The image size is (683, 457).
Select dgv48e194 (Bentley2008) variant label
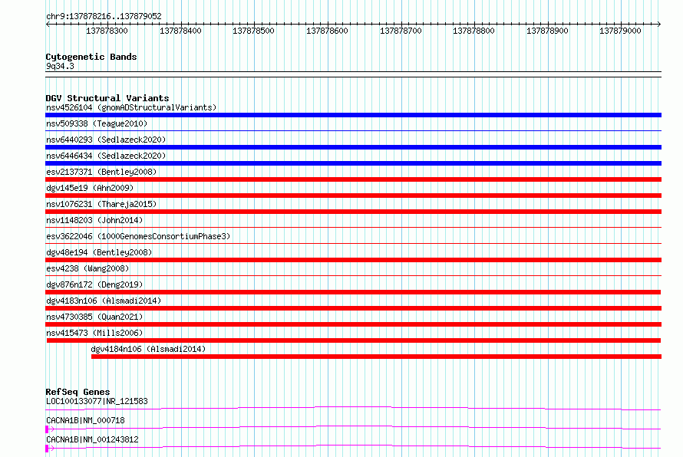[99, 252]
